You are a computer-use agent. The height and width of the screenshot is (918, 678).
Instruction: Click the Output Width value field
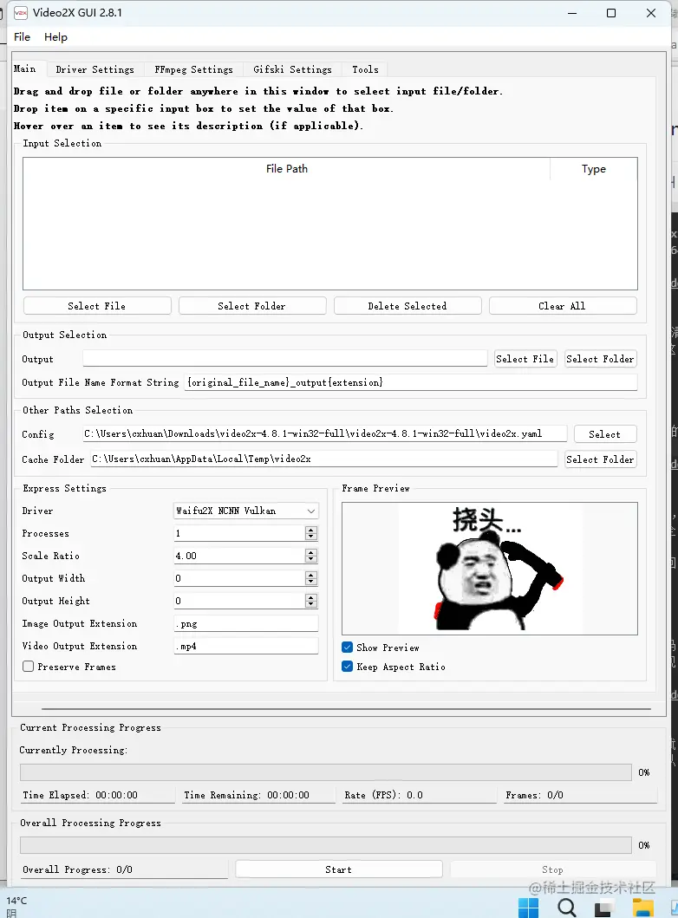click(x=239, y=578)
